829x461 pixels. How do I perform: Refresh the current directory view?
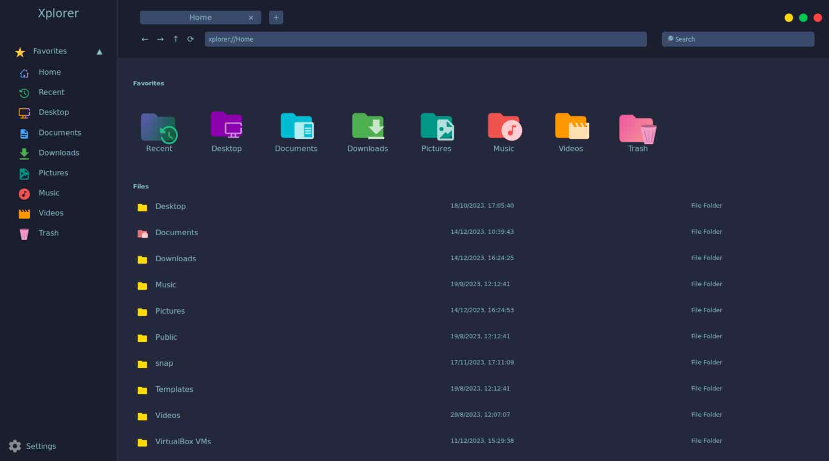point(190,39)
